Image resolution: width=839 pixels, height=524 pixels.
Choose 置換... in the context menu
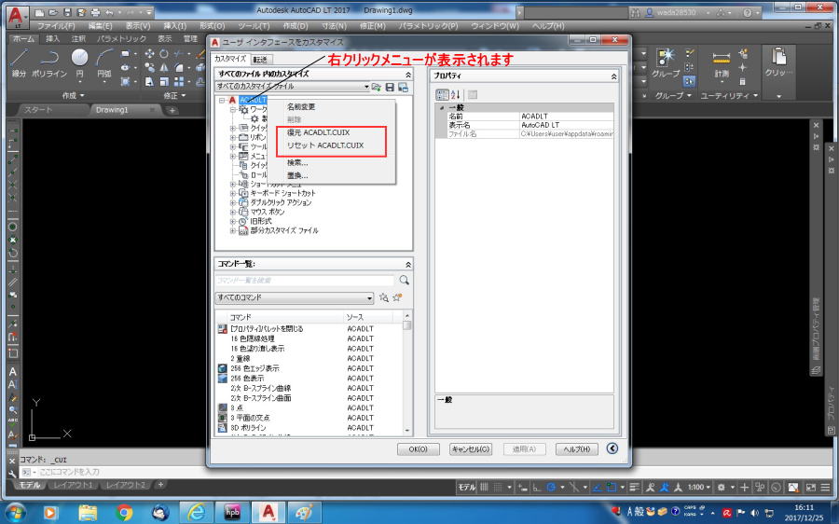297,175
